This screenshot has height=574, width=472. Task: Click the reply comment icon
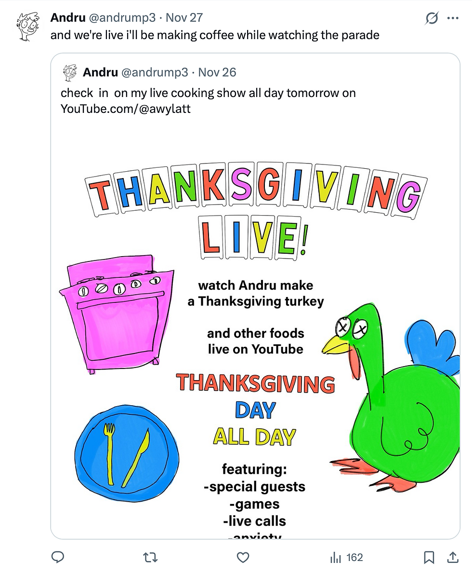click(x=58, y=558)
